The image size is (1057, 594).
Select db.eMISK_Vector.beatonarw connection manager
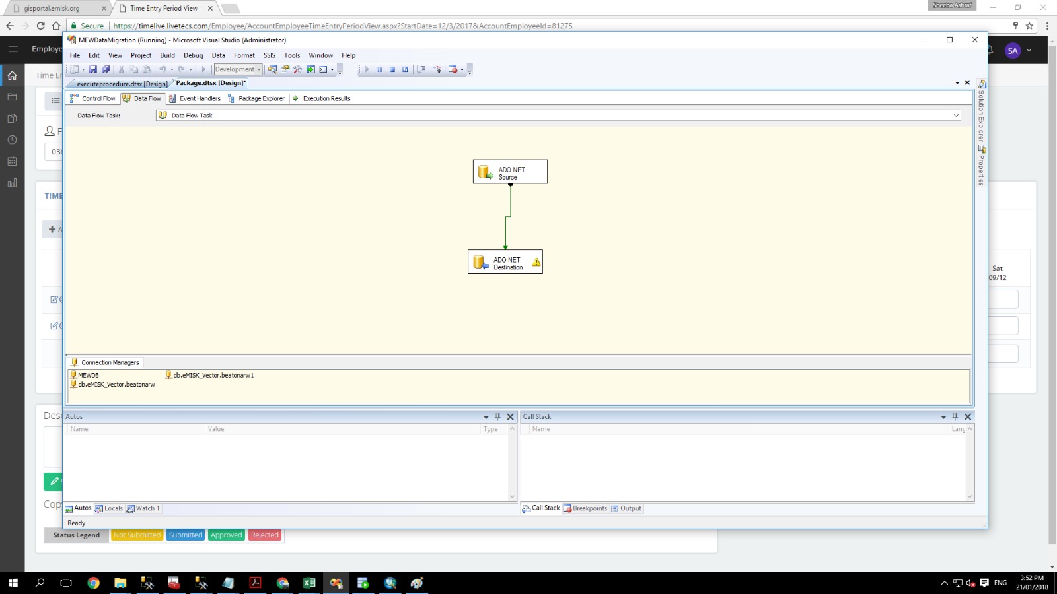click(x=113, y=384)
